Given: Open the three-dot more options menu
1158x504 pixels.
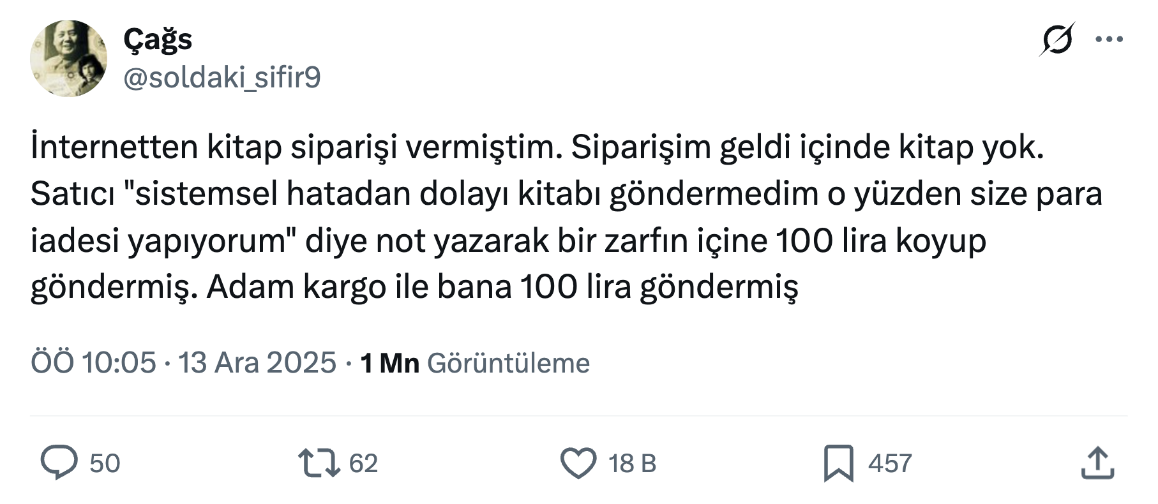Looking at the screenshot, I should (1109, 40).
